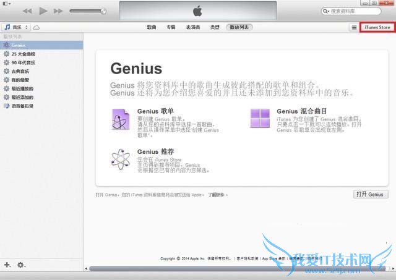Open the 我的最爱 playlist

41,80
